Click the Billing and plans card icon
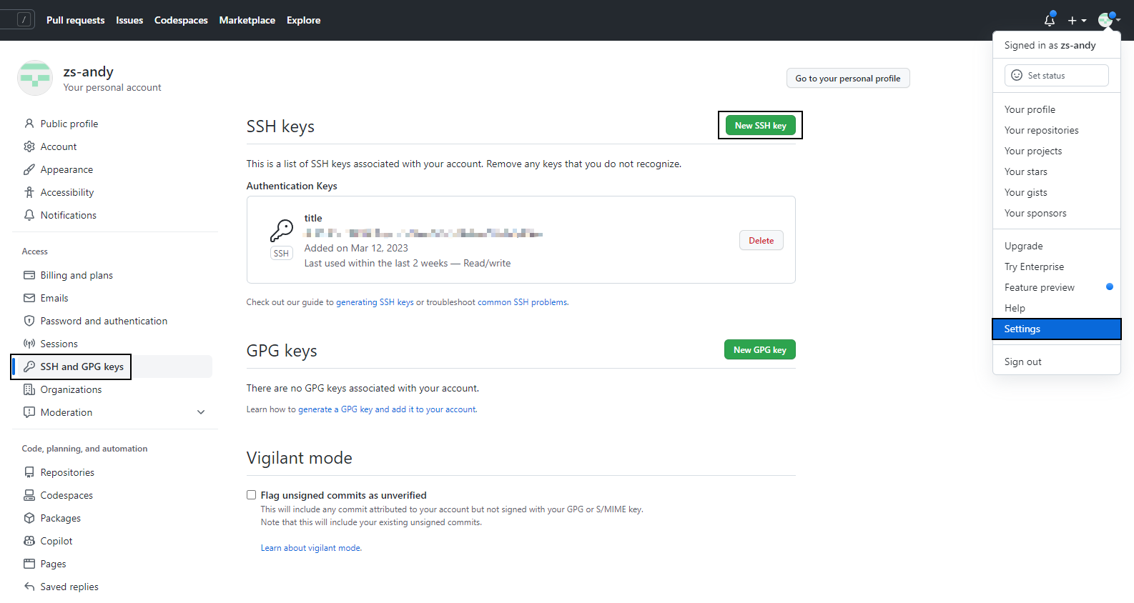The width and height of the screenshot is (1134, 603). click(29, 275)
